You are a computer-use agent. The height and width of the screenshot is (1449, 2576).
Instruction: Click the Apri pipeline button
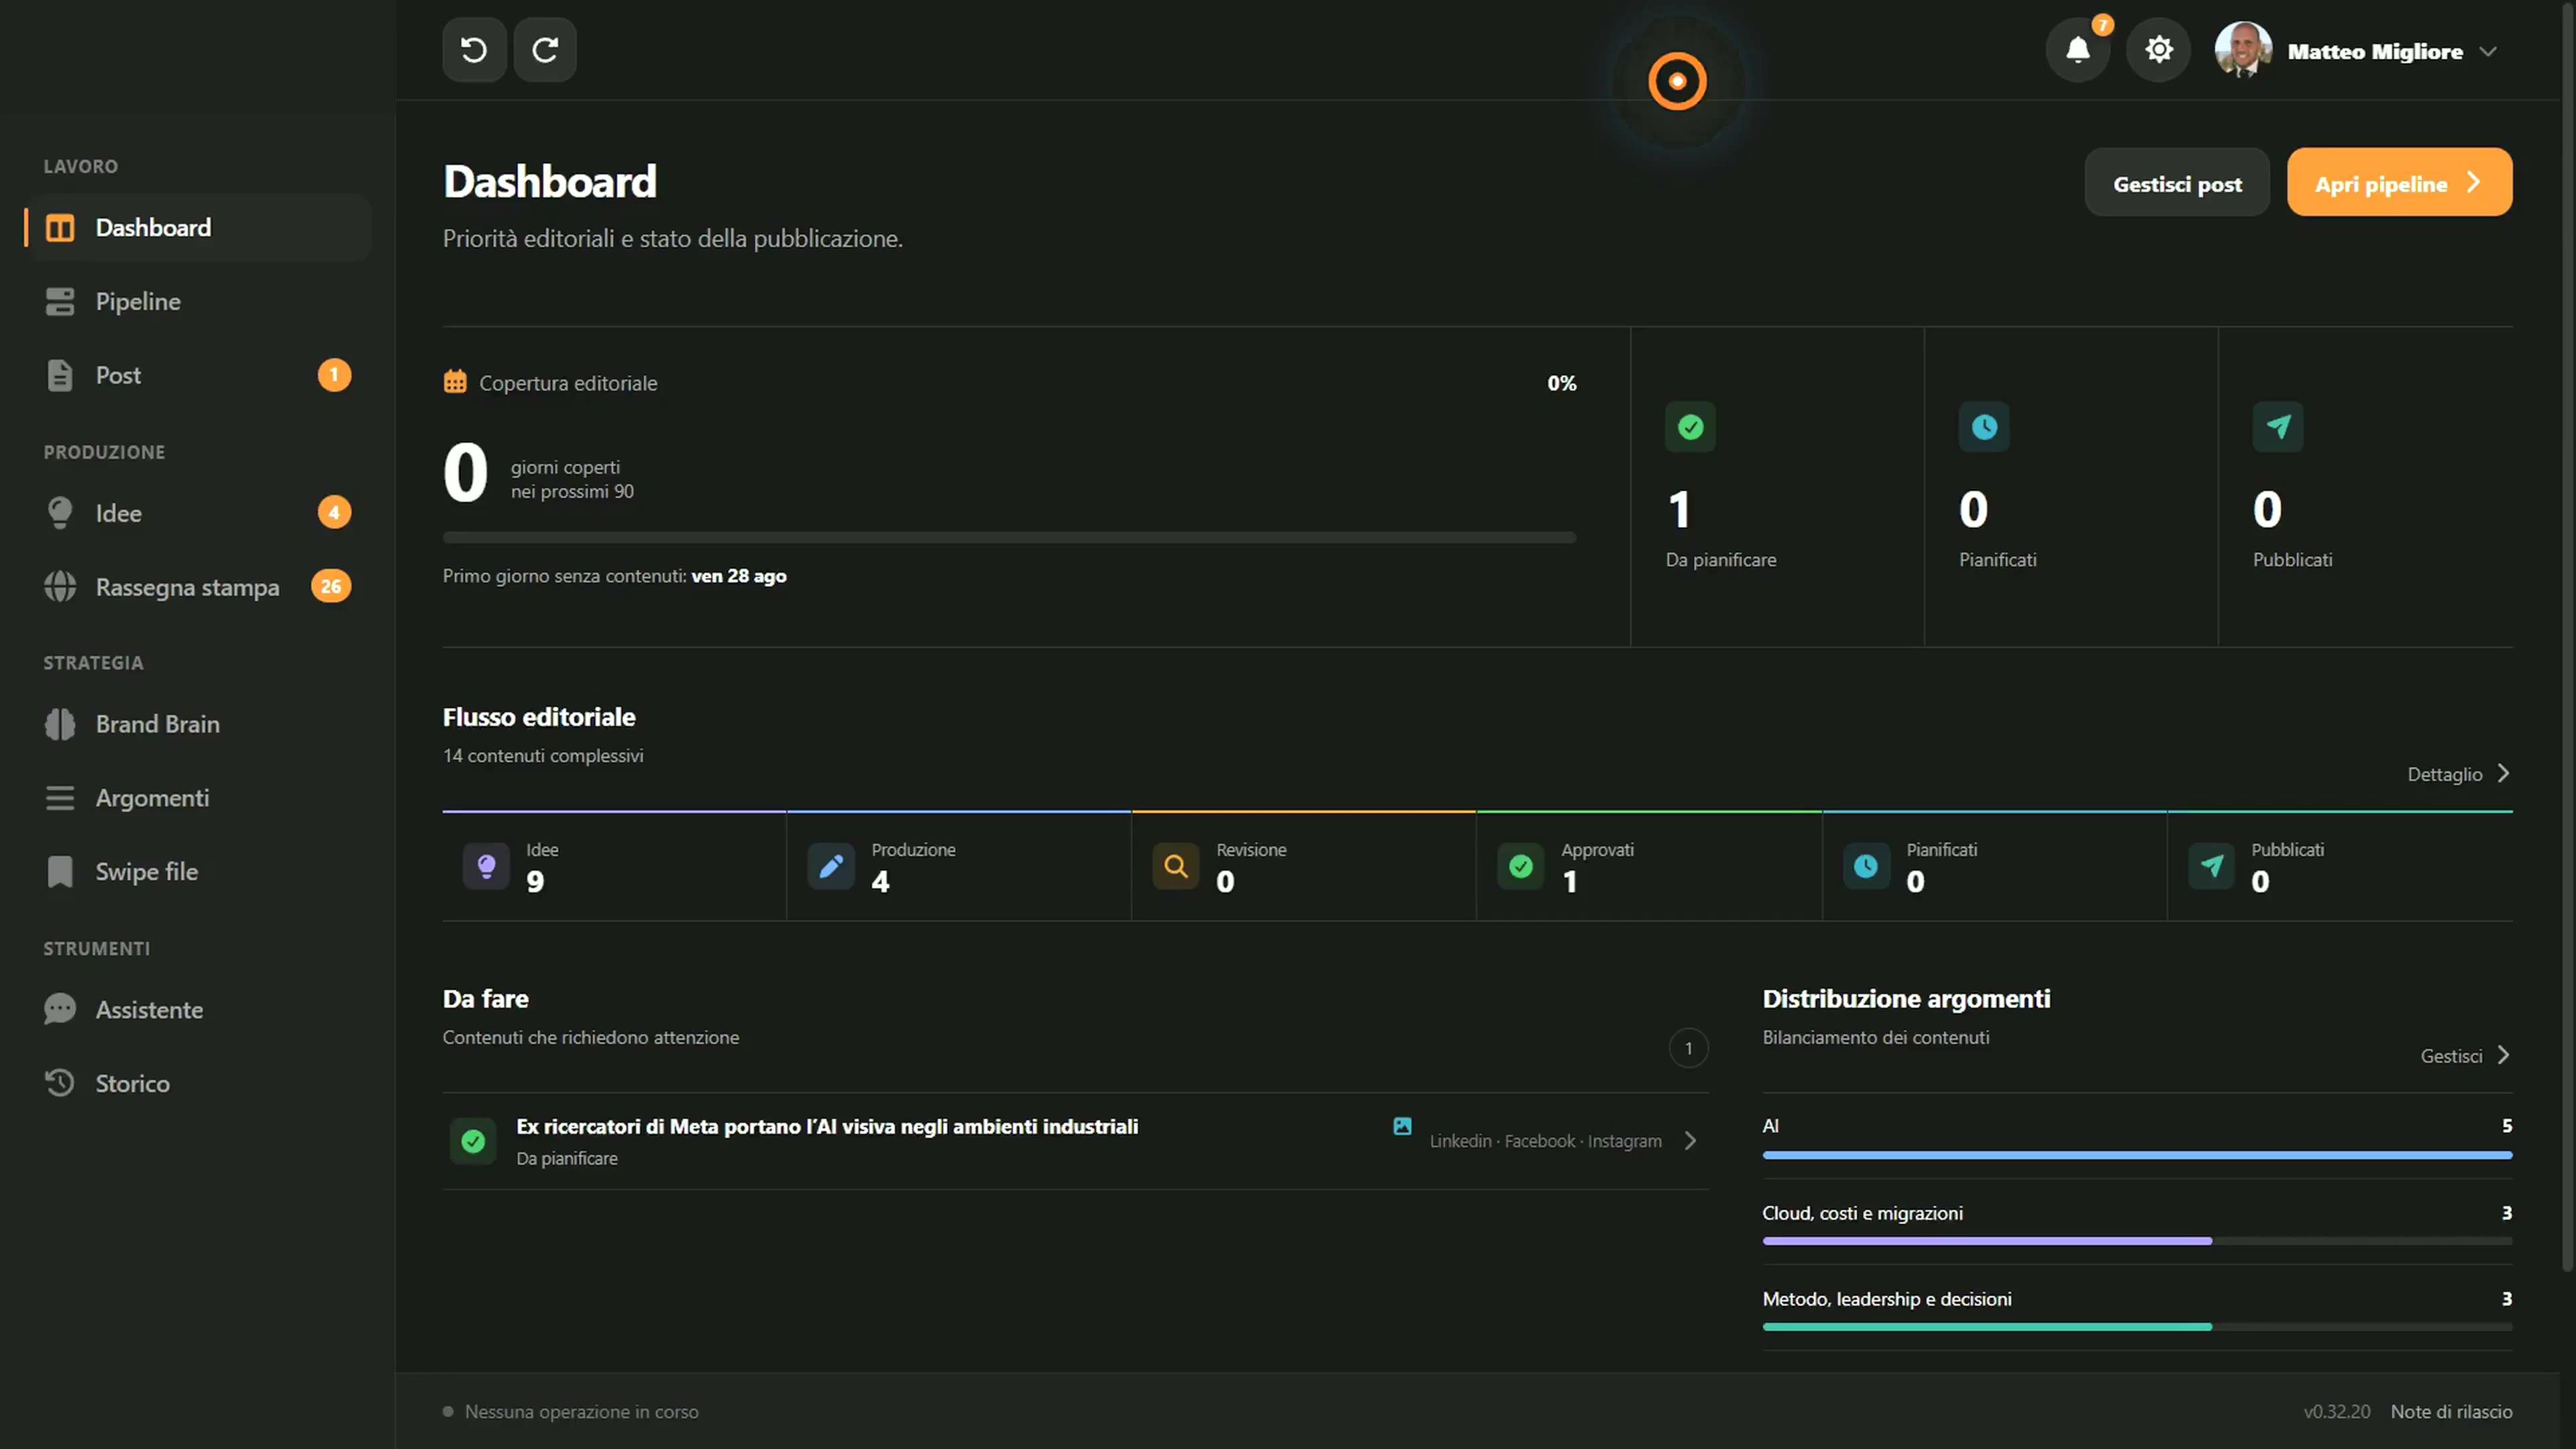[x=2399, y=183]
